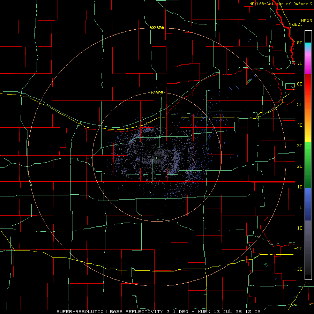Viewport: 314px width, 314px height.
Task: Click the 10 value on the dBZ scale
Action: coord(300,187)
